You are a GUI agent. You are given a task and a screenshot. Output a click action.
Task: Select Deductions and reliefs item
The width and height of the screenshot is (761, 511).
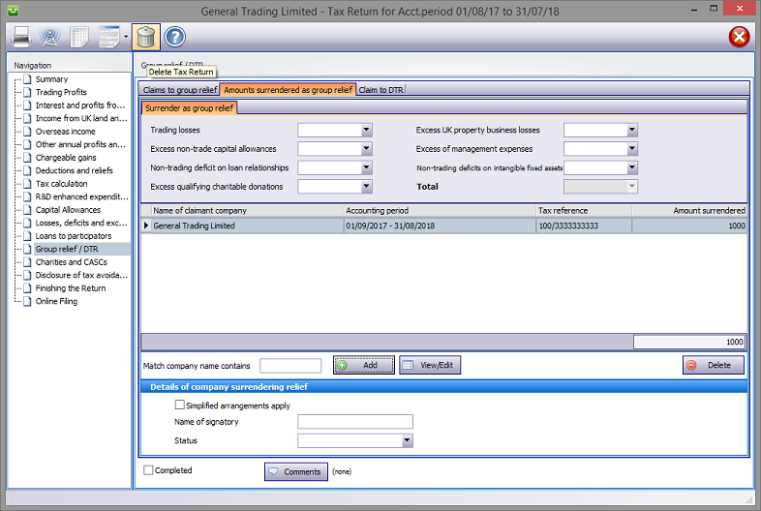(x=74, y=171)
